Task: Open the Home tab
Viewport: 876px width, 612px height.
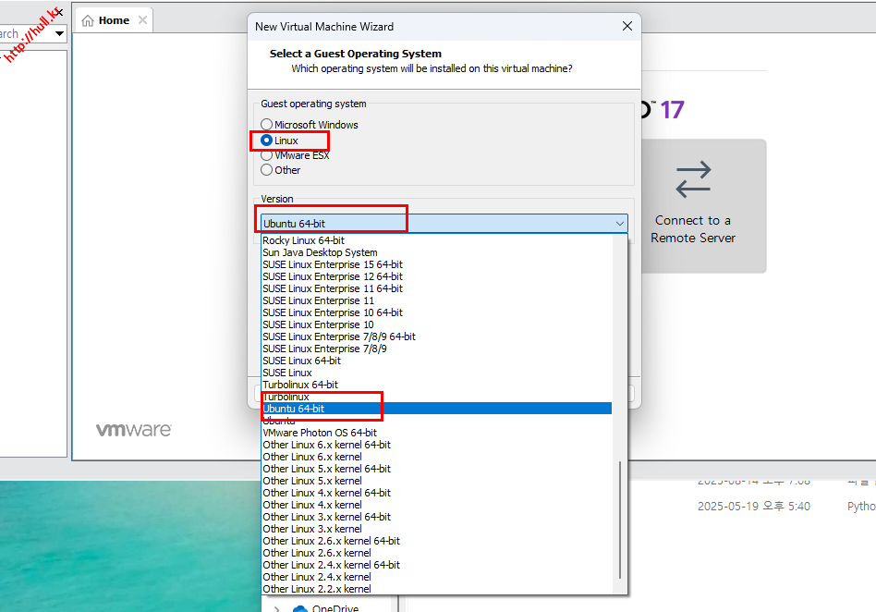Action: pyautogui.click(x=114, y=20)
